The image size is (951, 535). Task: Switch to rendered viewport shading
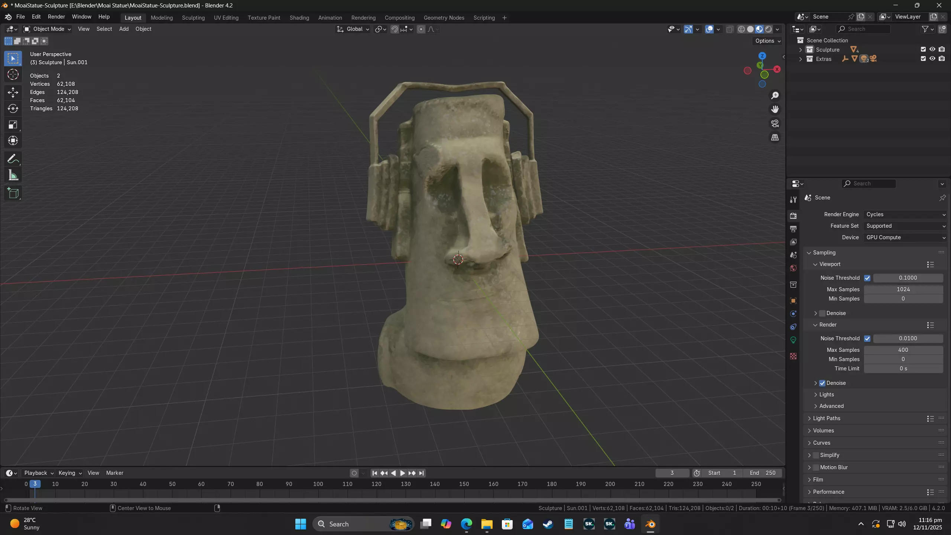pyautogui.click(x=769, y=29)
